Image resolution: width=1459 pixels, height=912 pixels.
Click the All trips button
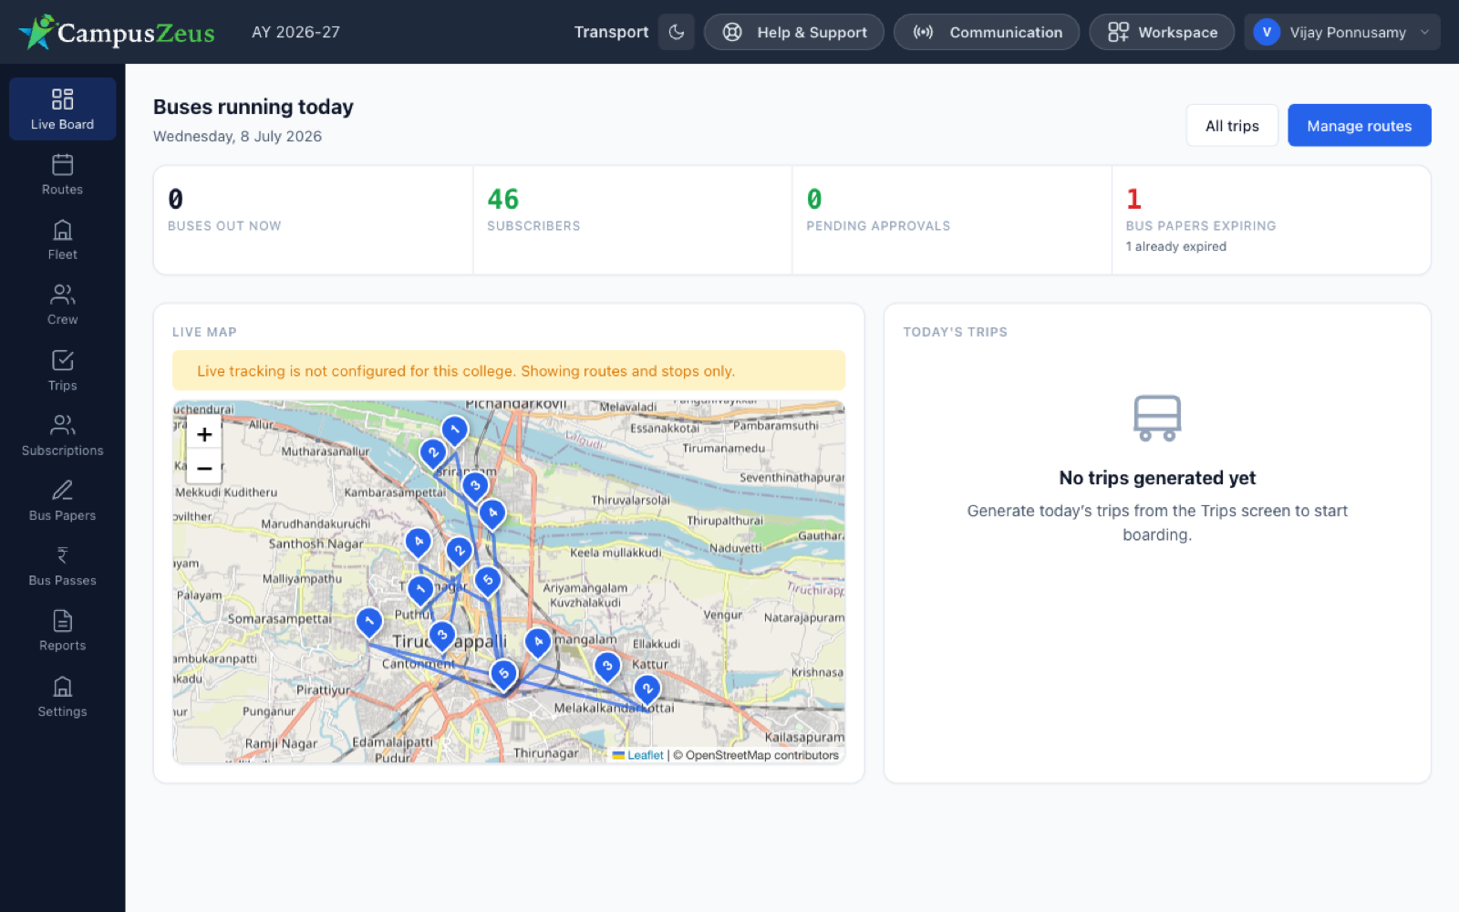coord(1232,126)
